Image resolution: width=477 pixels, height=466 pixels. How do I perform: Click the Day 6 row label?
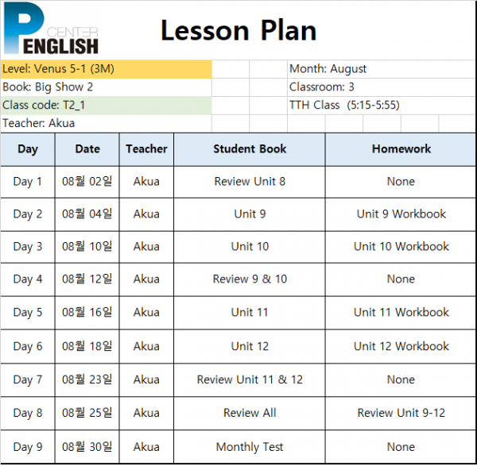coord(28,347)
